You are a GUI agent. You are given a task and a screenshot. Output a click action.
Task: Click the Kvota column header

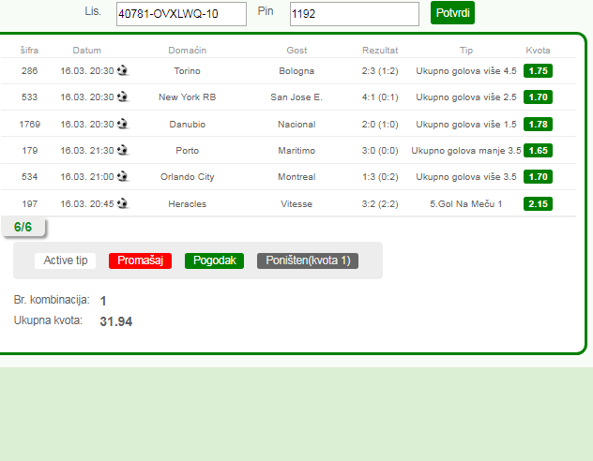point(538,51)
